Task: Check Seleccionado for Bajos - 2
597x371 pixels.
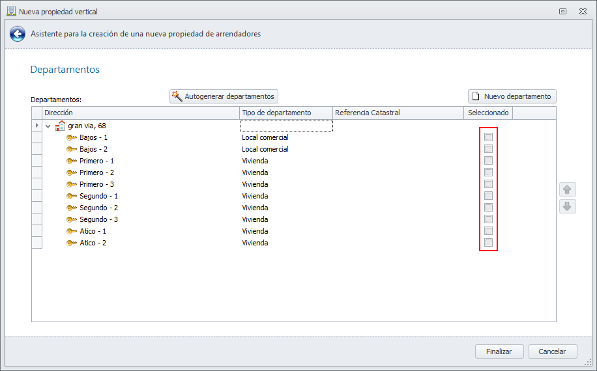Action: (489, 148)
